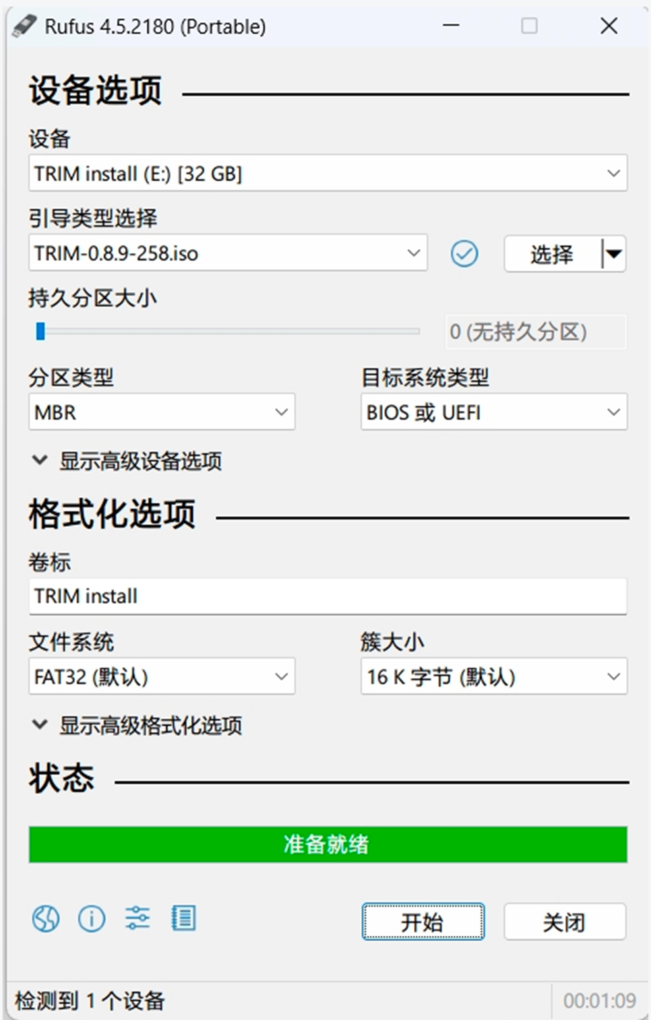Open the About info icon
This screenshot has width=651, height=1020.
coord(92,918)
